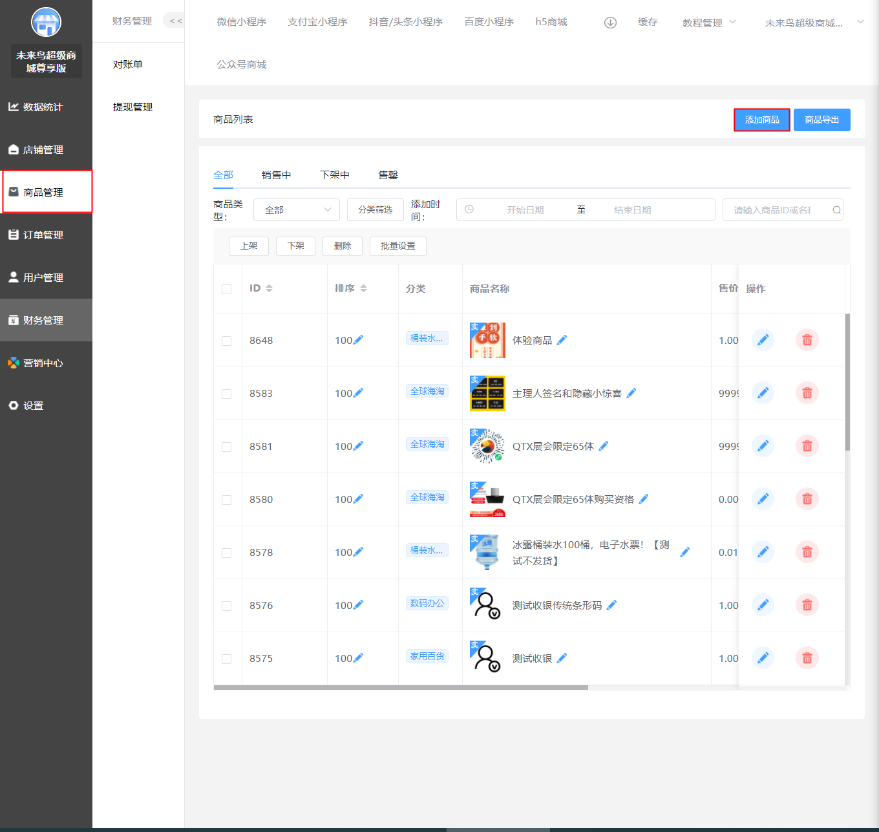Select checkbox for product 8578
This screenshot has height=832, width=879.
(x=227, y=553)
